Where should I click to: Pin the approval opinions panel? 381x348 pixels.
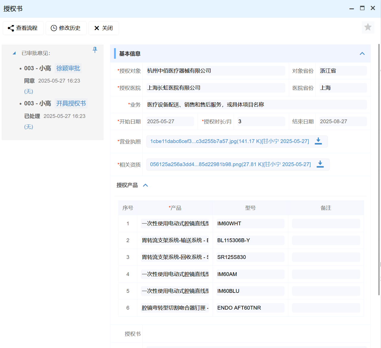tap(95, 50)
